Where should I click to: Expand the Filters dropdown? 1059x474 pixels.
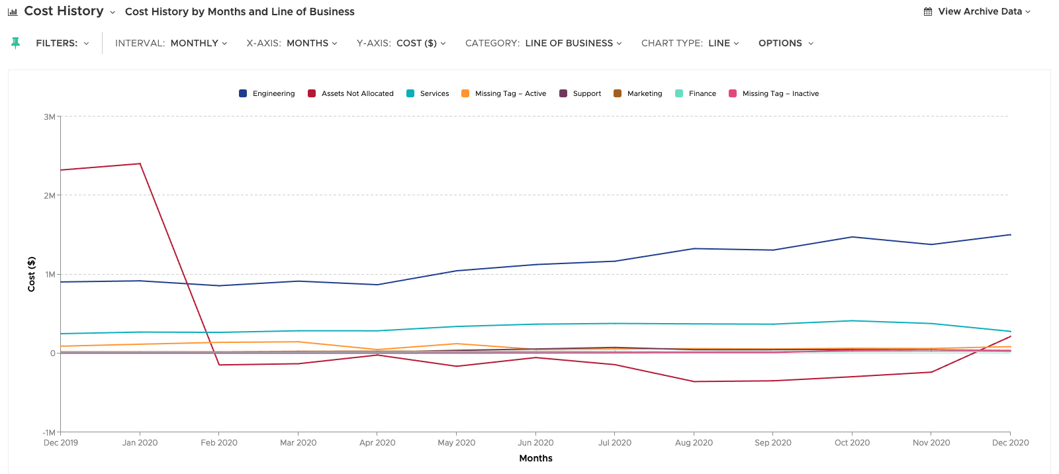pyautogui.click(x=62, y=43)
